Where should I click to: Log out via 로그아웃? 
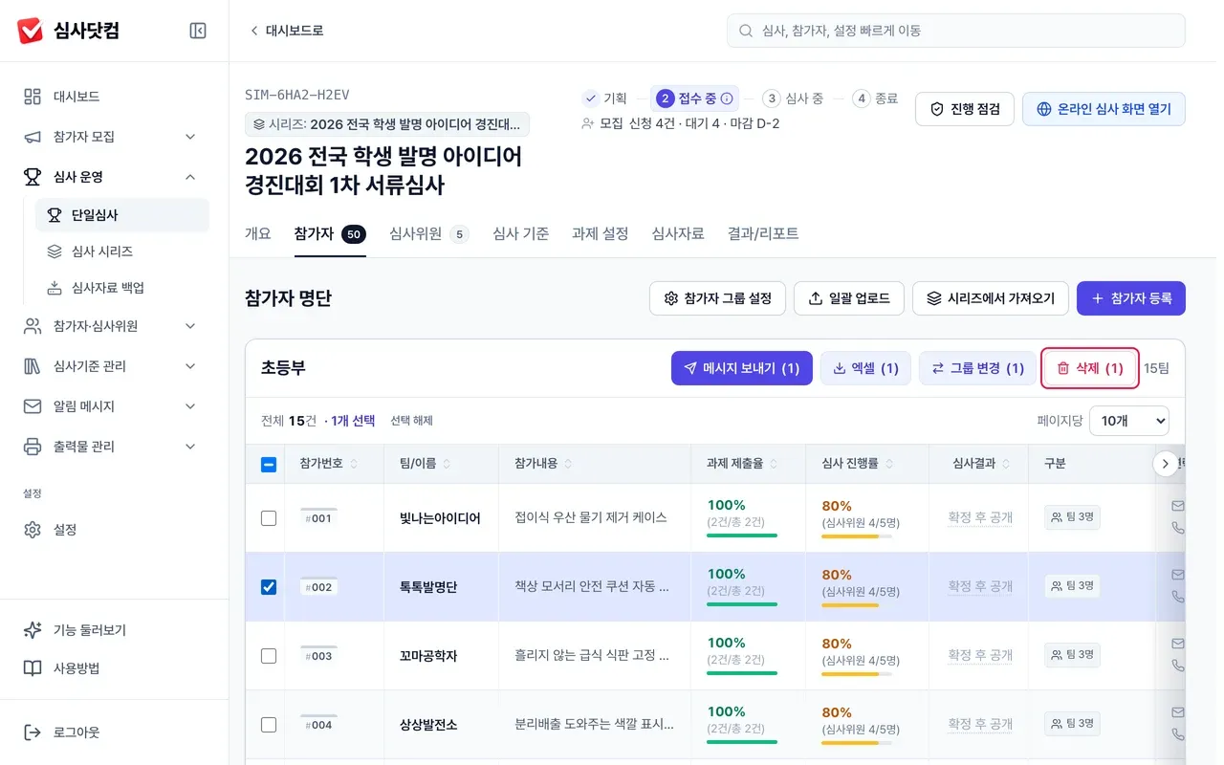115,732
